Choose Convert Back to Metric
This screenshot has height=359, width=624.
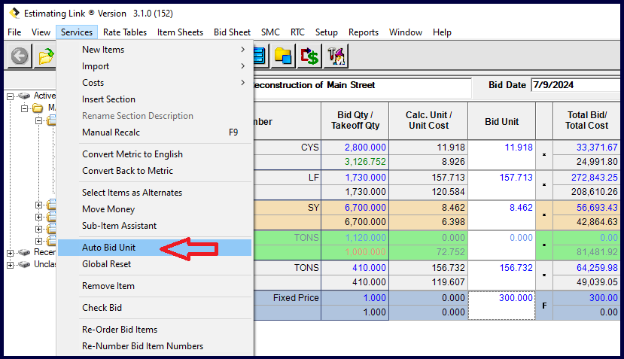(155, 170)
